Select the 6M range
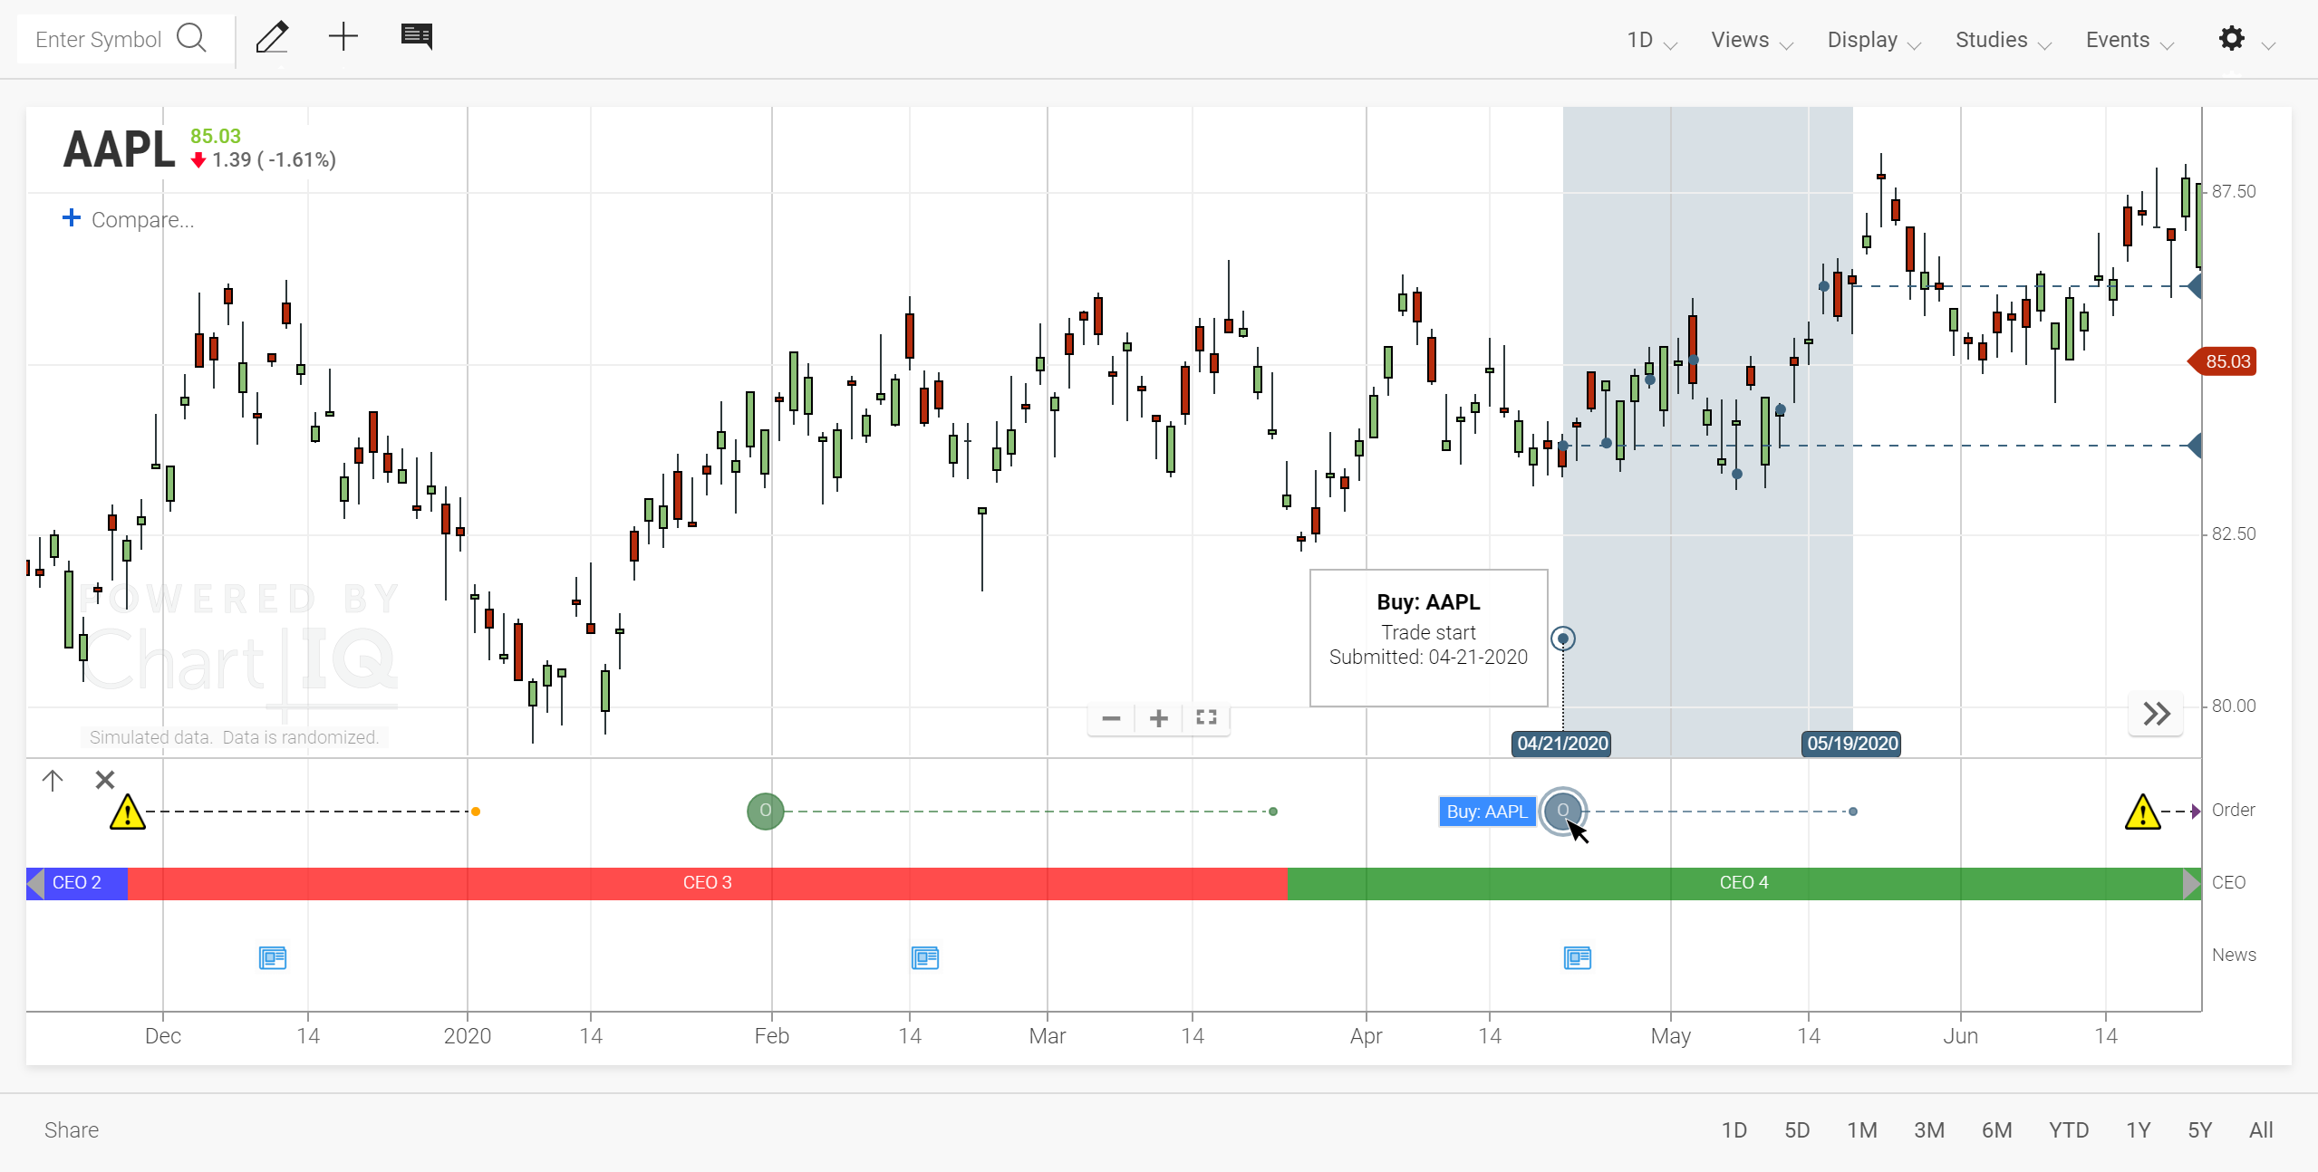This screenshot has height=1172, width=2318. [x=1997, y=1129]
